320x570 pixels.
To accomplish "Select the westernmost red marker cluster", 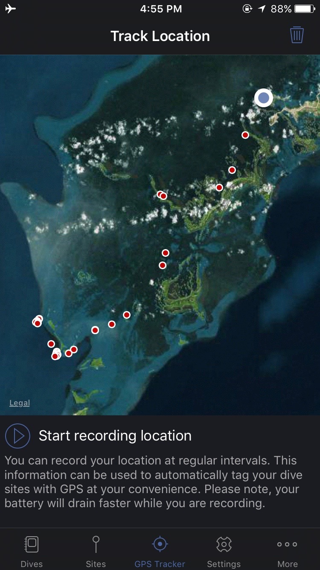I will pyautogui.click(x=38, y=322).
